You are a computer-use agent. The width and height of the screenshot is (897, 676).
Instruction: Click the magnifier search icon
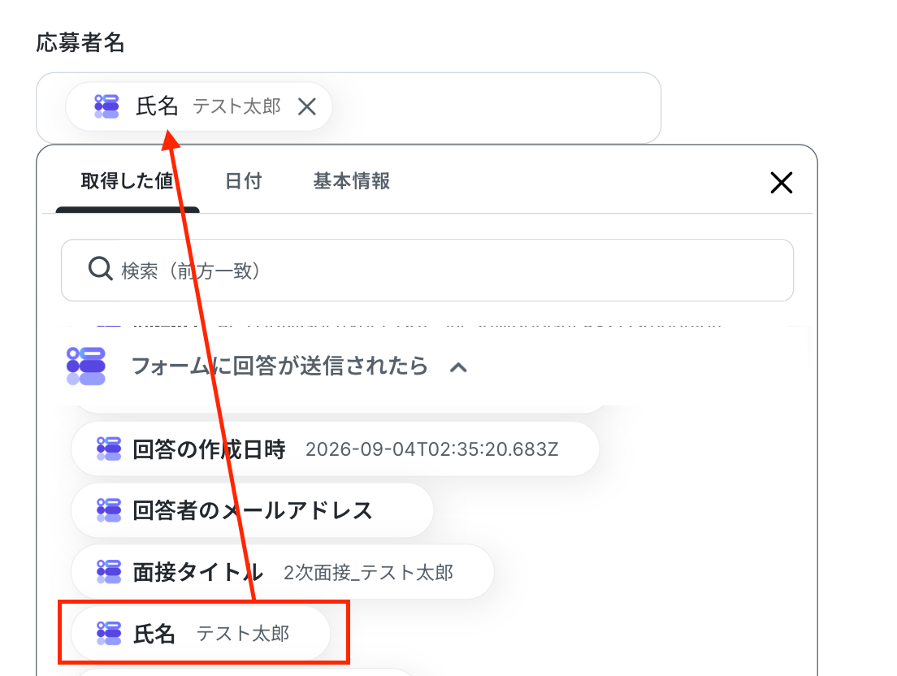(x=100, y=269)
